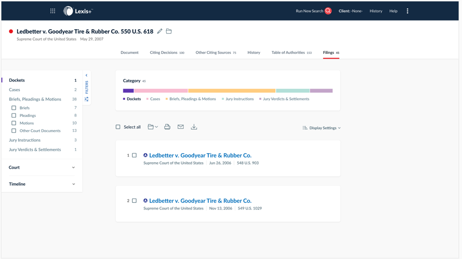The image size is (462, 259).
Task: Check the Pleadings filter checkbox
Action: (14, 115)
